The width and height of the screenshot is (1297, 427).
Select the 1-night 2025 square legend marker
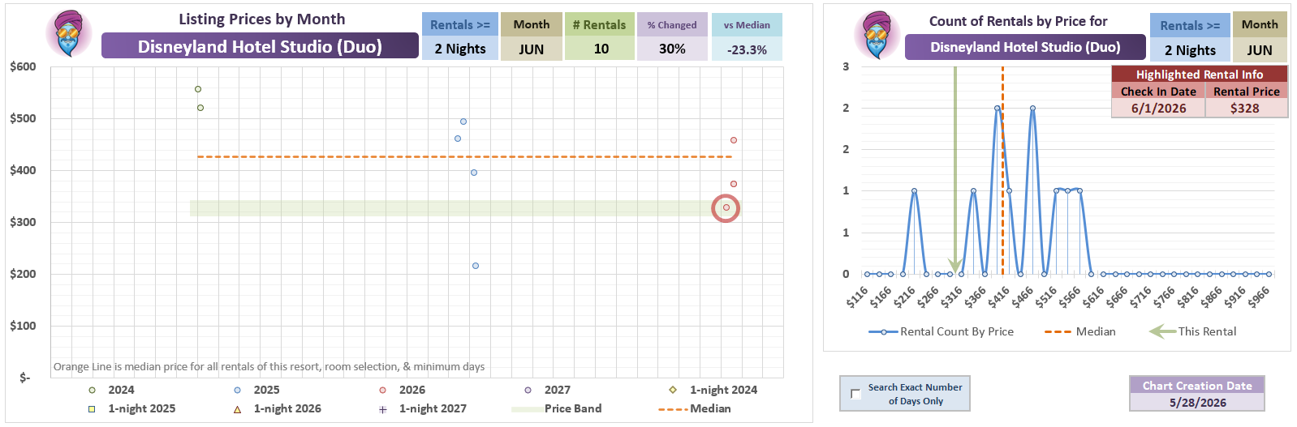[92, 409]
